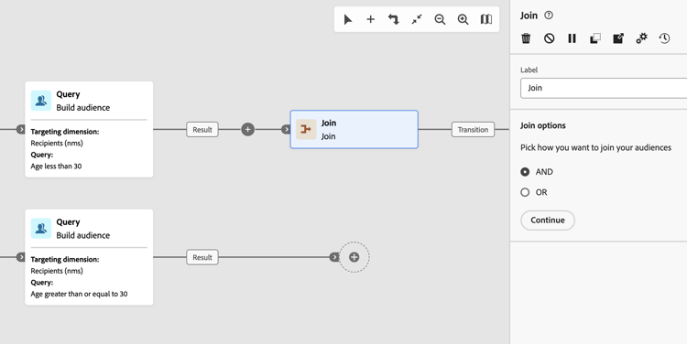Click the Age less than 30 Query icon
Screen dimensions: 687x344
[41, 101]
